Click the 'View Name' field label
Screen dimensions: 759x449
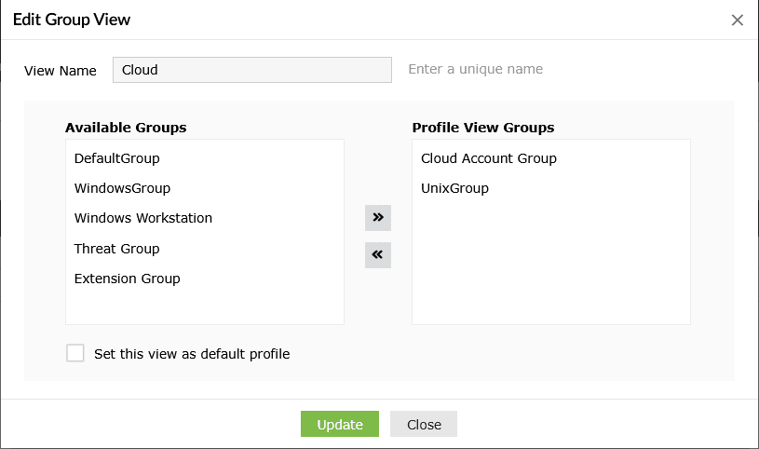click(61, 71)
